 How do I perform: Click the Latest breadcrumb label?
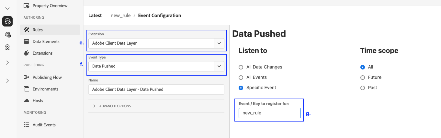tap(95, 16)
